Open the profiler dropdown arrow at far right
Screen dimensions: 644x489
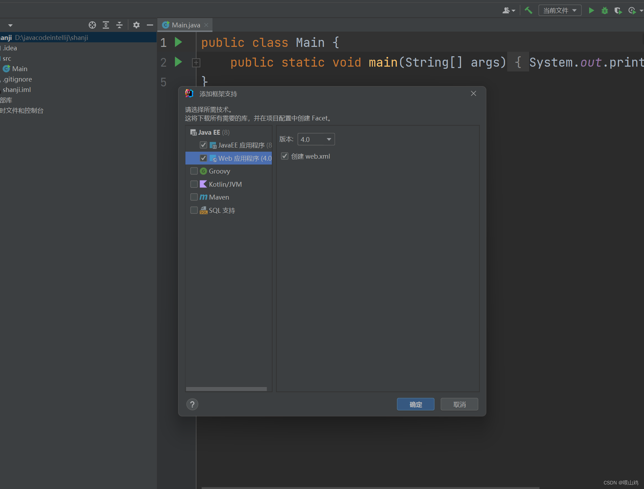click(641, 11)
